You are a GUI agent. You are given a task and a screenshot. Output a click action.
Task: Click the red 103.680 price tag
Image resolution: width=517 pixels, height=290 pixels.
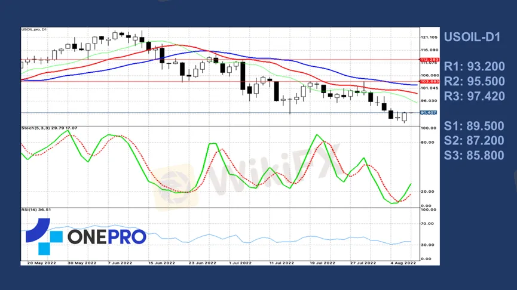coord(429,81)
